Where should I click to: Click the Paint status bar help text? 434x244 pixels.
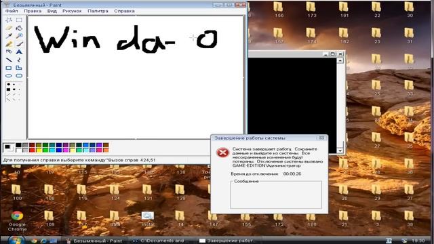(x=79, y=160)
